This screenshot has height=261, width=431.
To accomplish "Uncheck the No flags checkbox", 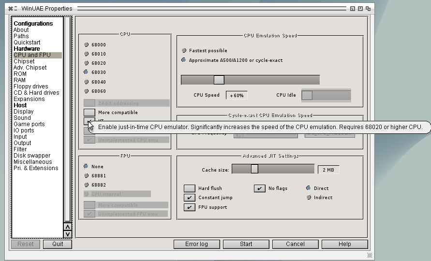I will (x=259, y=188).
